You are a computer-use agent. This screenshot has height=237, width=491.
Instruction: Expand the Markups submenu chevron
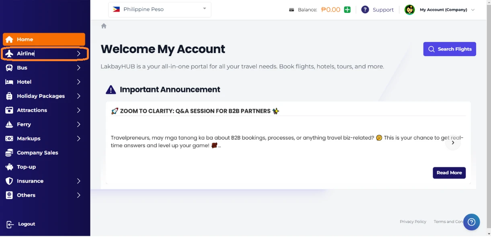[x=79, y=138]
